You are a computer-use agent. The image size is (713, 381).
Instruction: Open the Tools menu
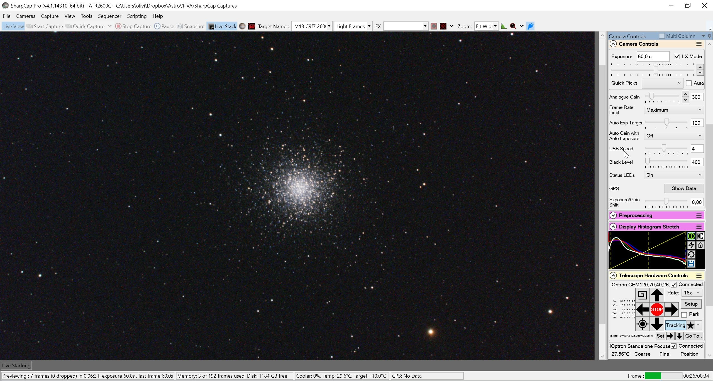tap(86, 16)
